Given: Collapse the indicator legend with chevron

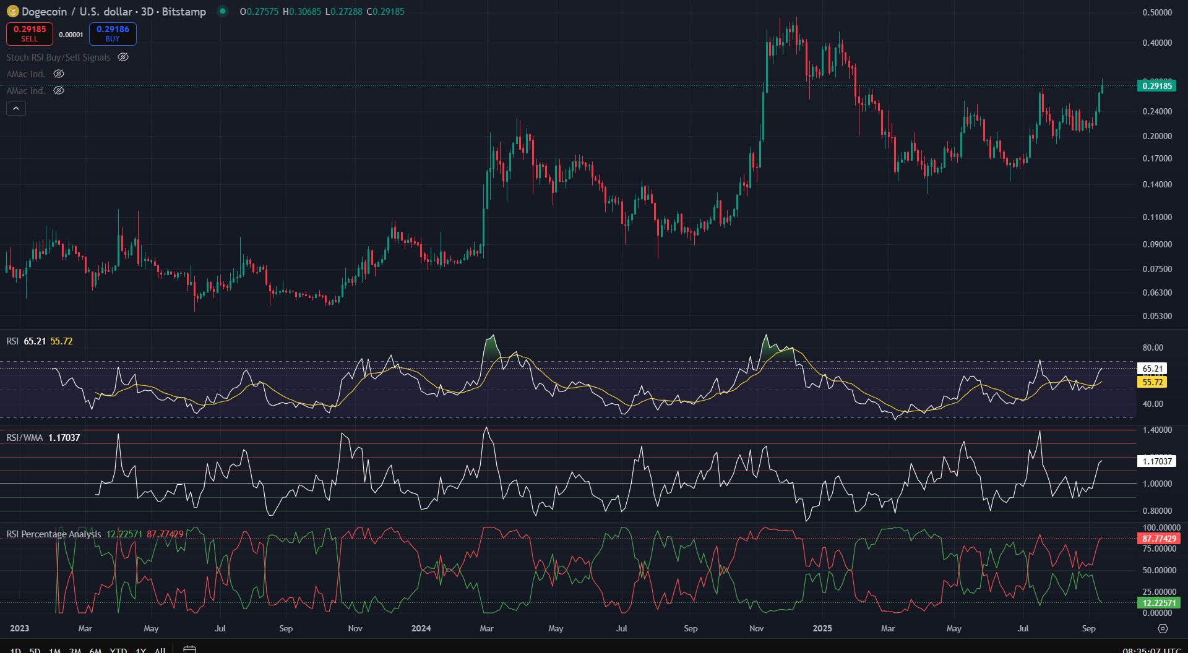Looking at the screenshot, I should [x=16, y=109].
